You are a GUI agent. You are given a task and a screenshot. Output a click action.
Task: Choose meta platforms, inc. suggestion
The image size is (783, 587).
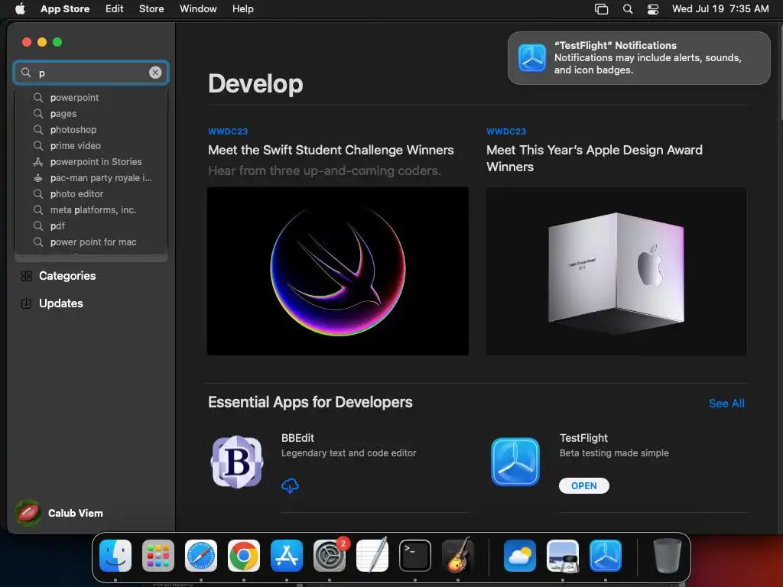(91, 209)
